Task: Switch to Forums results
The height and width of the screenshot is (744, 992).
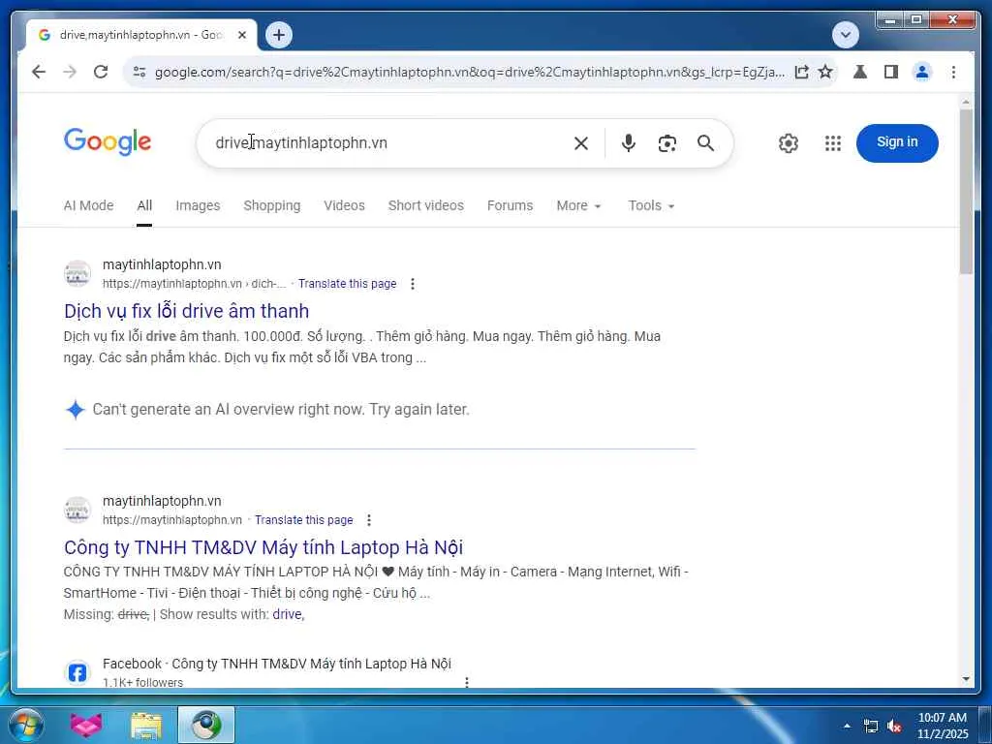Action: click(510, 205)
